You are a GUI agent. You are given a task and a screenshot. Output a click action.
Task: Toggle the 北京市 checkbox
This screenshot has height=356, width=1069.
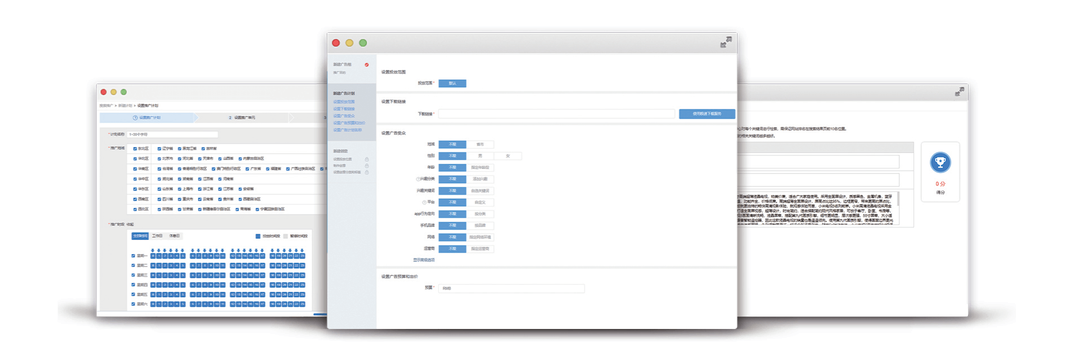(x=159, y=159)
